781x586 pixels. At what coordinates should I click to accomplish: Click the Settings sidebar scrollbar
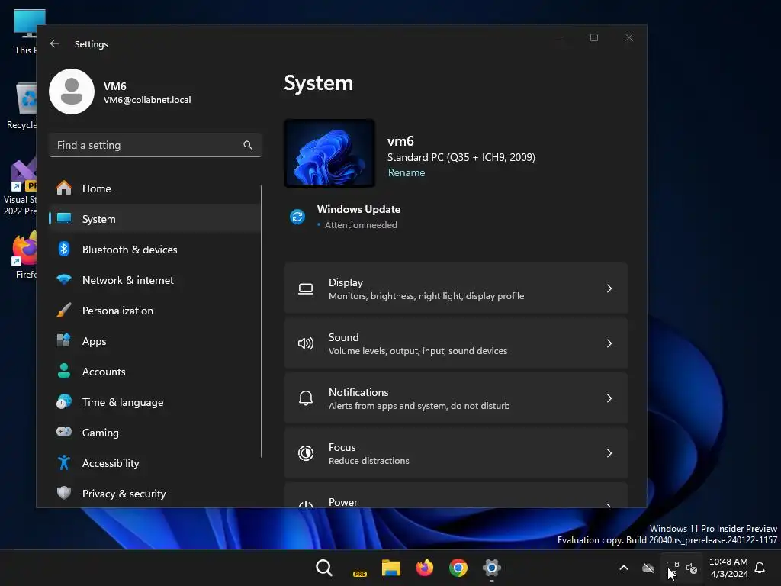[x=261, y=321]
